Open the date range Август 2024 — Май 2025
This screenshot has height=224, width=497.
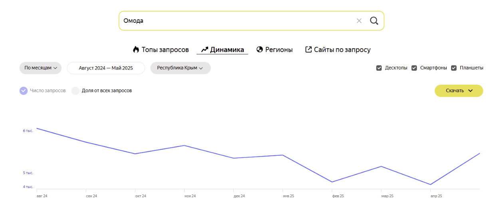(106, 68)
